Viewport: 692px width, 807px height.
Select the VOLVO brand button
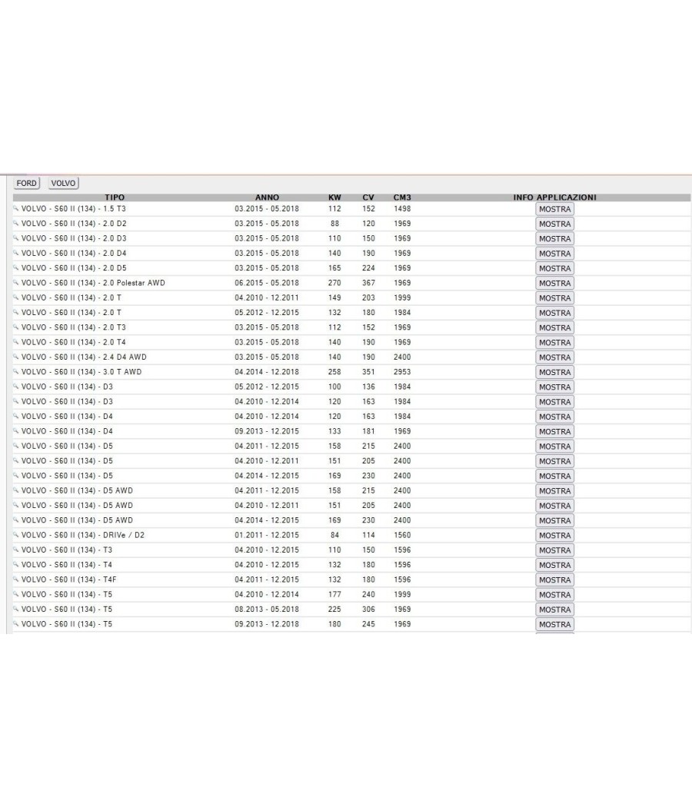(63, 183)
